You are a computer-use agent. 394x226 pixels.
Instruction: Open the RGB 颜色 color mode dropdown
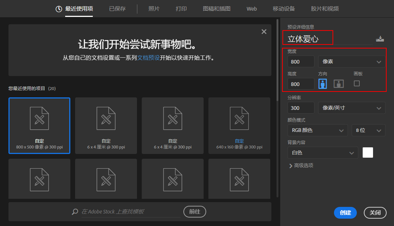[317, 130]
